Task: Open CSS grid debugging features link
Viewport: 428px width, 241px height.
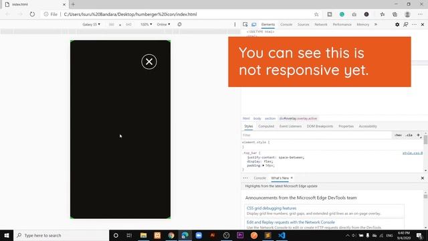Action: pyautogui.click(x=272, y=208)
